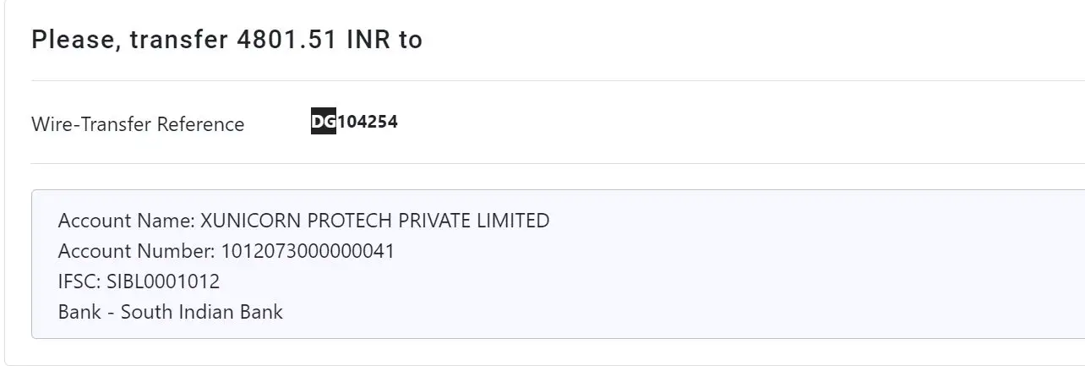1085x366 pixels.
Task: Click the word XUNICORN in account name
Action: click(x=251, y=221)
